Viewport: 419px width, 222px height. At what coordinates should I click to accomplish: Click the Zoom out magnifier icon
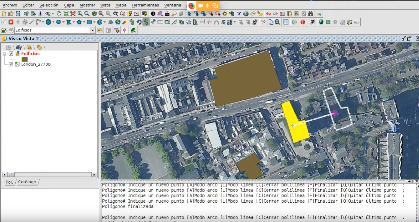(x=87, y=14)
